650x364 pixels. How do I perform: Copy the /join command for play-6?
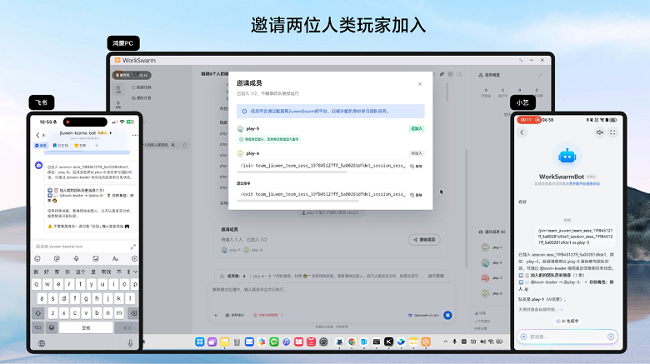[416, 167]
